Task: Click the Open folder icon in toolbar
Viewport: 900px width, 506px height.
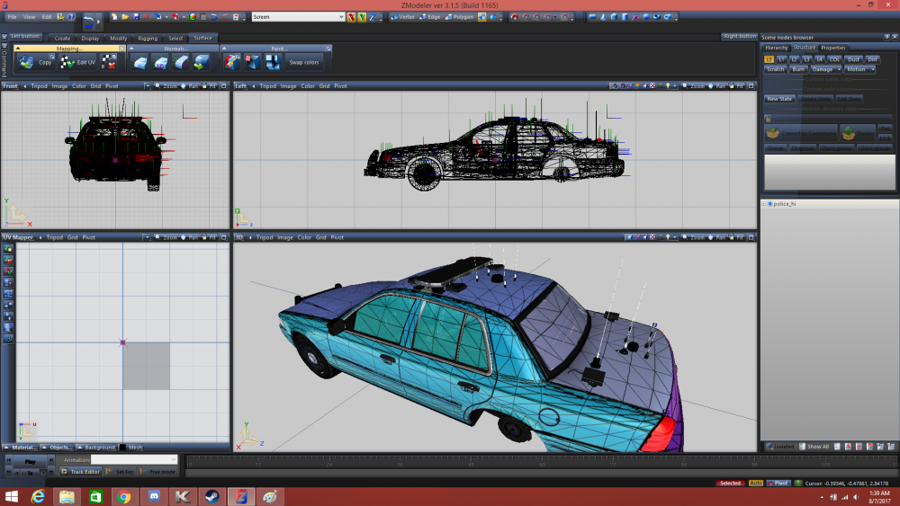Action: point(125,17)
